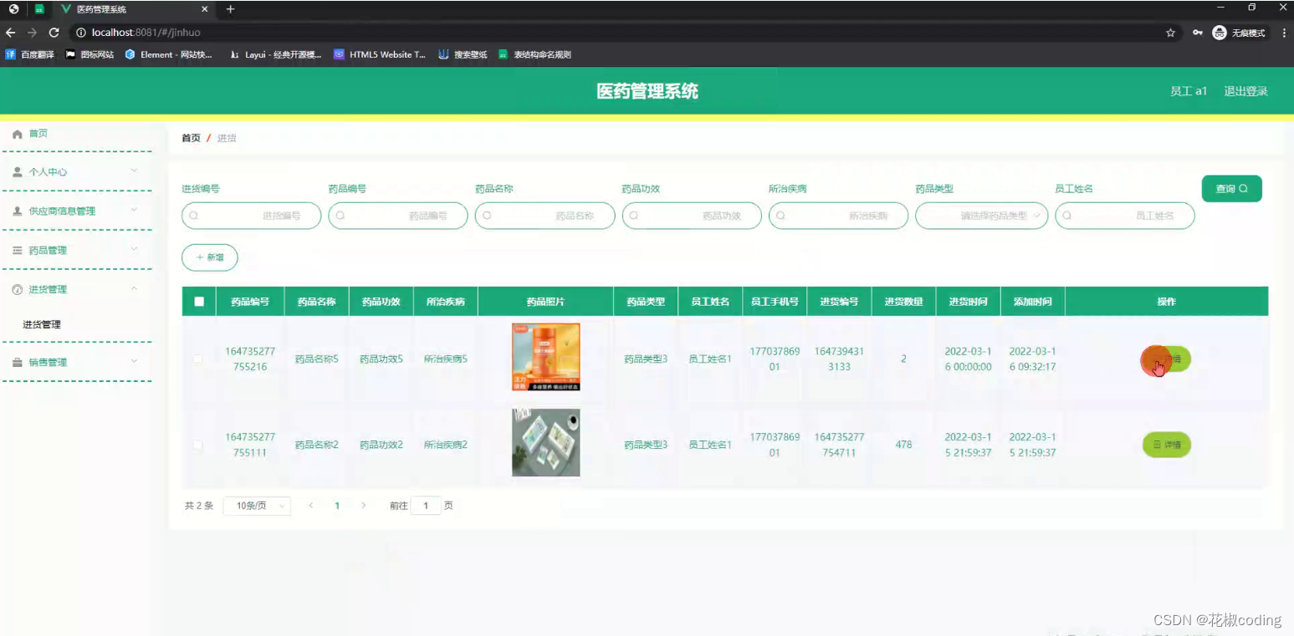Close the 医药管理系统 browser tab

[206, 9]
